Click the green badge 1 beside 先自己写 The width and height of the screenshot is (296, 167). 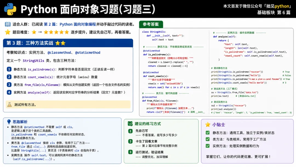click(130, 131)
